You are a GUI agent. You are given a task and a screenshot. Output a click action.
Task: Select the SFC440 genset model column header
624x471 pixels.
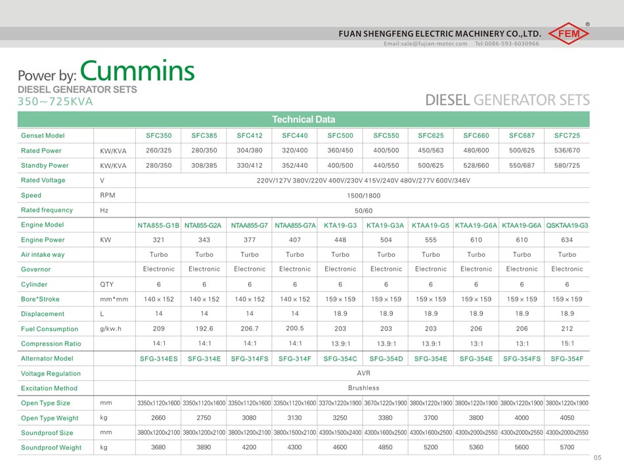click(295, 135)
